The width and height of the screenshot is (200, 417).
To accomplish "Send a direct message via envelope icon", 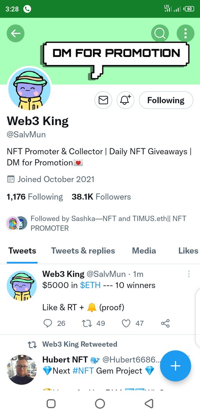I will point(103,100).
